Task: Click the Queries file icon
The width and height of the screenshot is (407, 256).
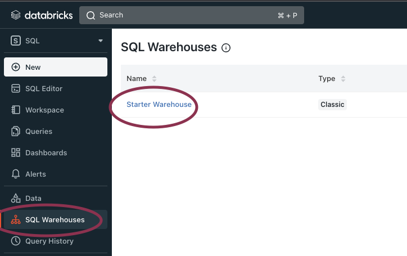Action: point(16,131)
